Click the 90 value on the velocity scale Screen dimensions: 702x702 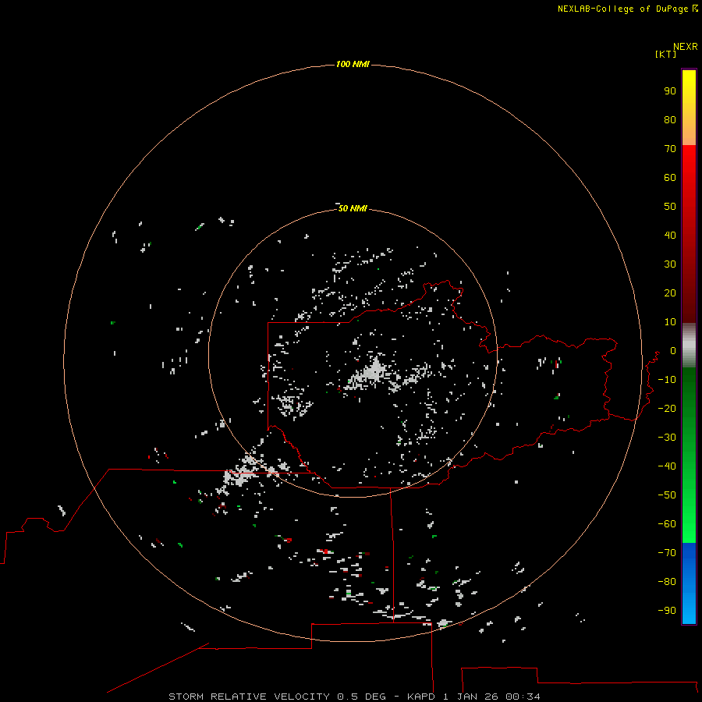tap(670, 91)
